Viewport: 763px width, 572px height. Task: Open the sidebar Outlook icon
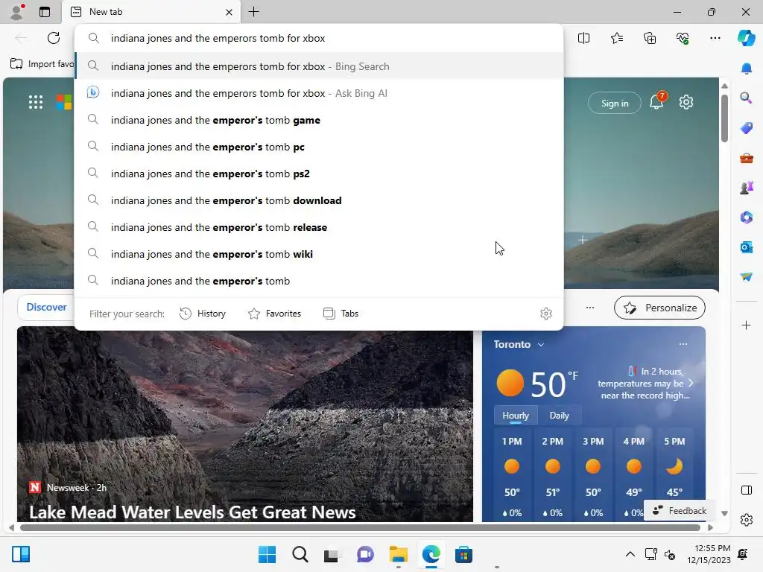coord(747,247)
